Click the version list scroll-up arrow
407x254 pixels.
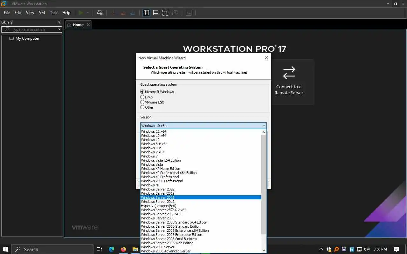264,132
